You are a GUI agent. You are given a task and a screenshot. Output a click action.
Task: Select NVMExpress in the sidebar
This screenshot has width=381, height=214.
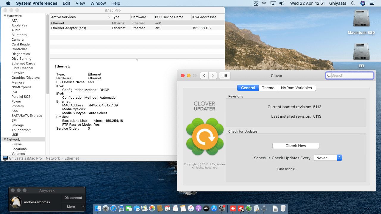pos(21,87)
